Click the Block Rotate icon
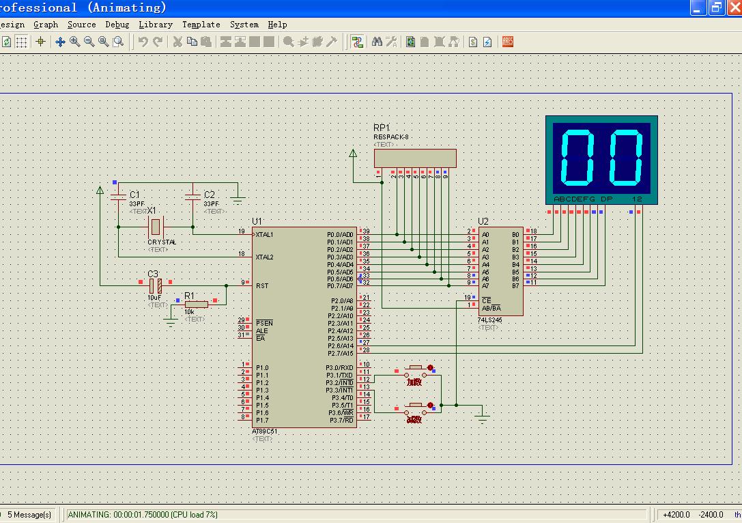This screenshot has height=523, width=742. pyautogui.click(x=255, y=42)
